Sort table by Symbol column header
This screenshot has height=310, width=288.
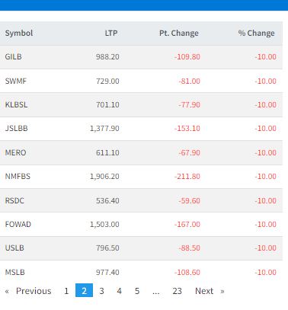click(19, 34)
